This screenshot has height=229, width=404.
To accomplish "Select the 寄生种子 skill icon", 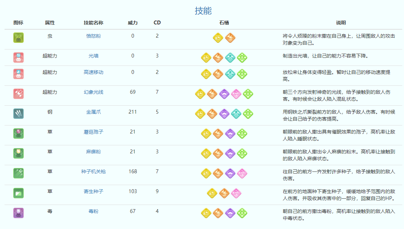I will coord(18,193).
